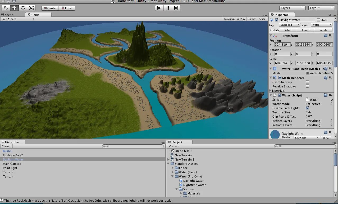Viewport: 338px width, 204px height.
Task: Open the Water Script help icon
Action: 326,95
